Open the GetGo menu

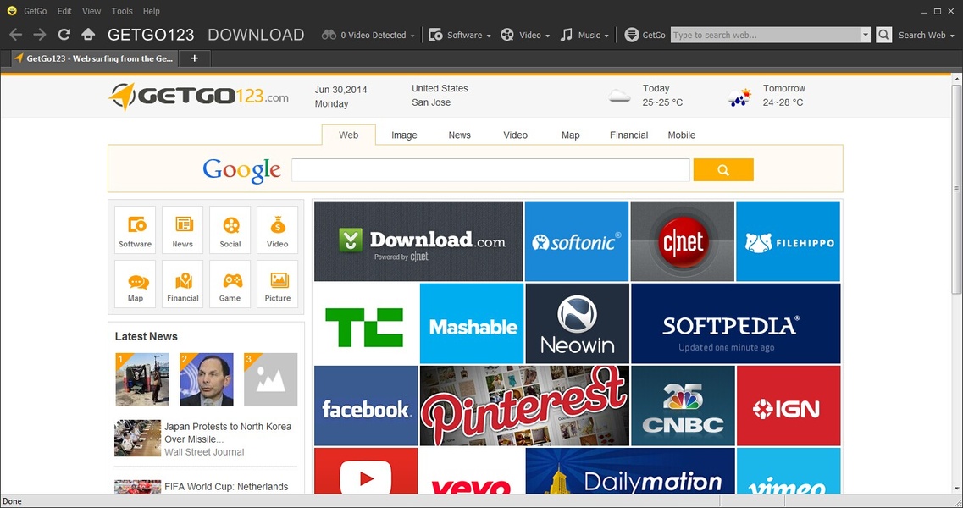(36, 11)
